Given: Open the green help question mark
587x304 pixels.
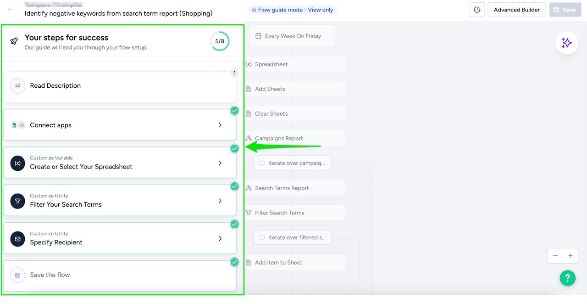Looking at the screenshot, I should click(x=567, y=278).
